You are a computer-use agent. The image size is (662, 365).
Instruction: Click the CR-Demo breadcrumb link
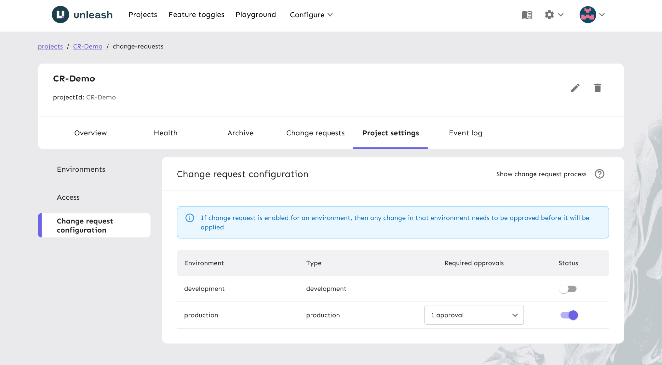click(88, 46)
